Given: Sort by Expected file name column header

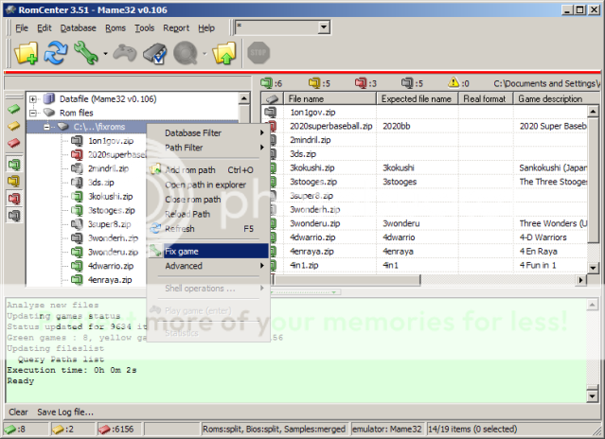Looking at the screenshot, I should point(417,98).
